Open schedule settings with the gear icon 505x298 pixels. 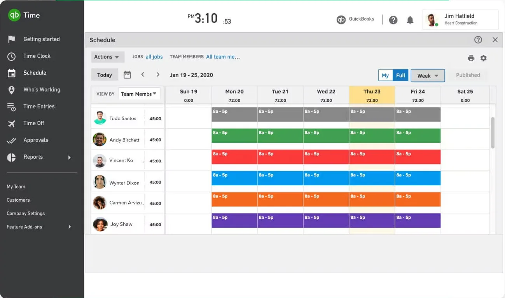click(484, 58)
